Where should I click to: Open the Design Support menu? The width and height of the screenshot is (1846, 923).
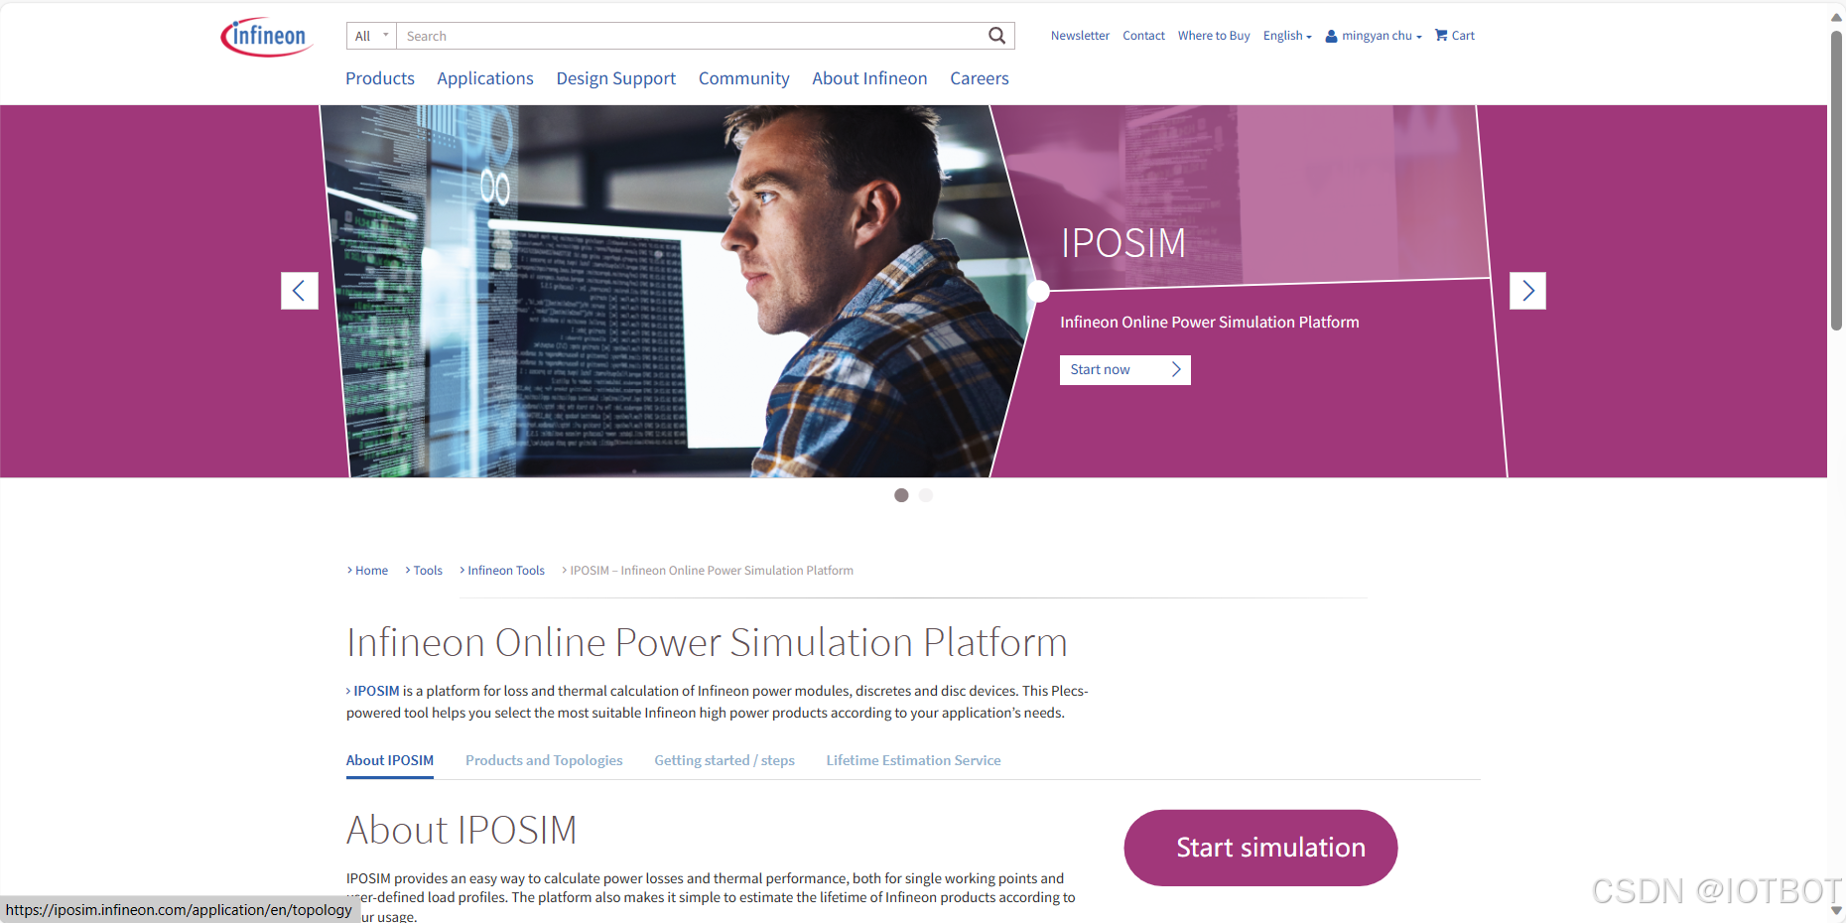(x=615, y=78)
